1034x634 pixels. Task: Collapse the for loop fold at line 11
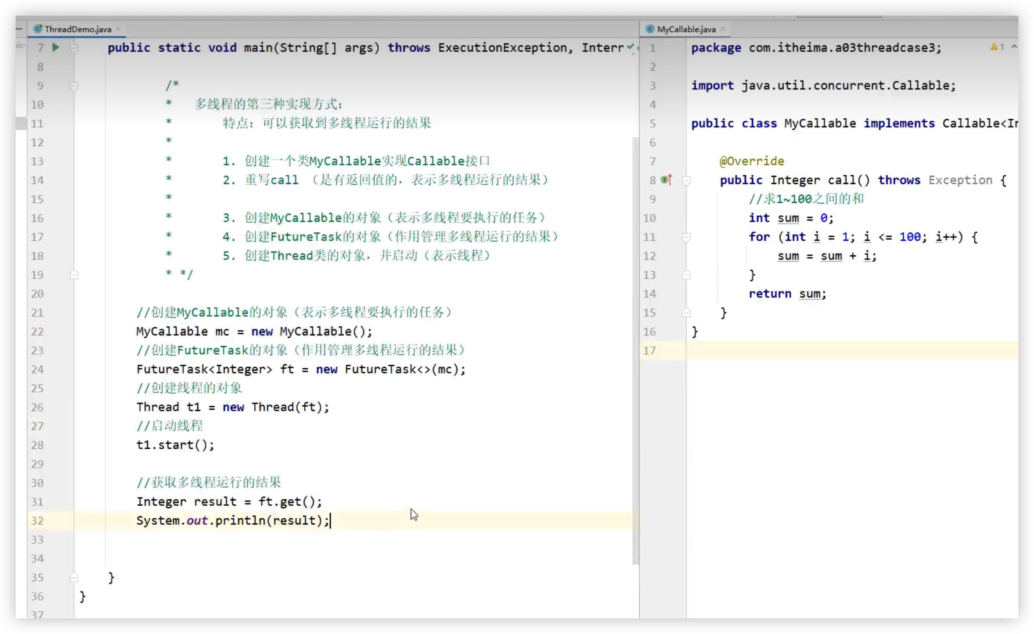tap(686, 237)
